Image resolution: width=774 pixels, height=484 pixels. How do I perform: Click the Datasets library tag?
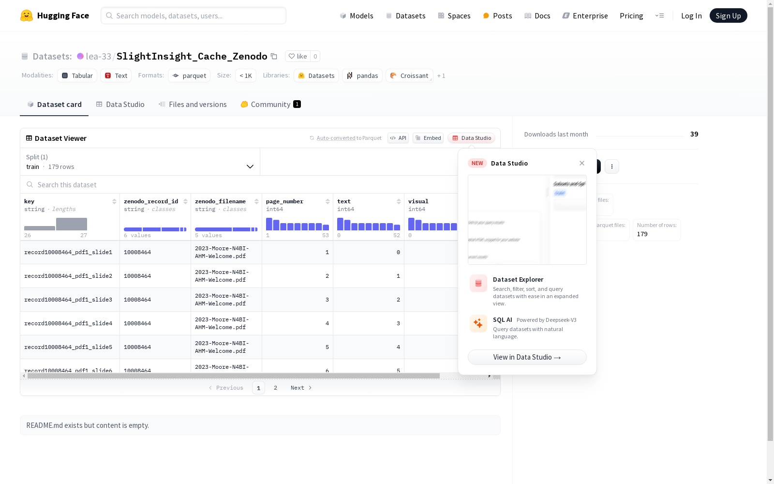[x=316, y=76]
